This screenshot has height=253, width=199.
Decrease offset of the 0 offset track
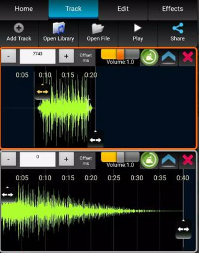(x=9, y=159)
